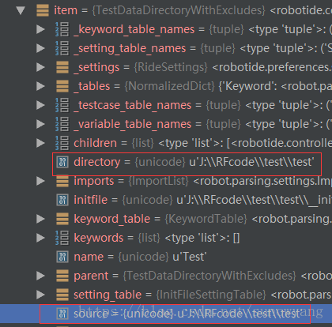Click the tuple icon of _testcase_table_names
332x327 pixels.
(62, 105)
